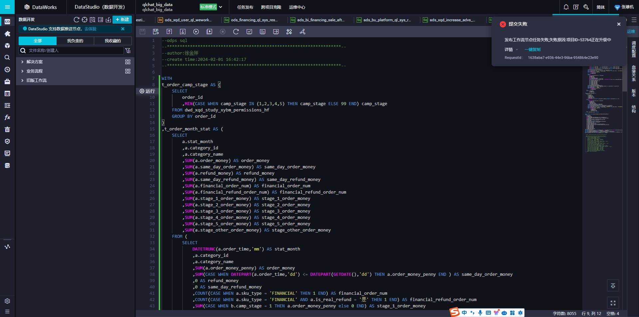
Task: Select the 我收藏的 filter tab
Action: (113, 41)
